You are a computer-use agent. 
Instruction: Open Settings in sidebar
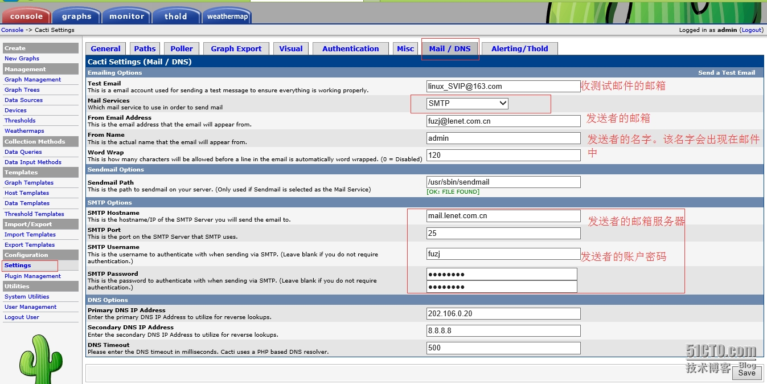(18, 265)
